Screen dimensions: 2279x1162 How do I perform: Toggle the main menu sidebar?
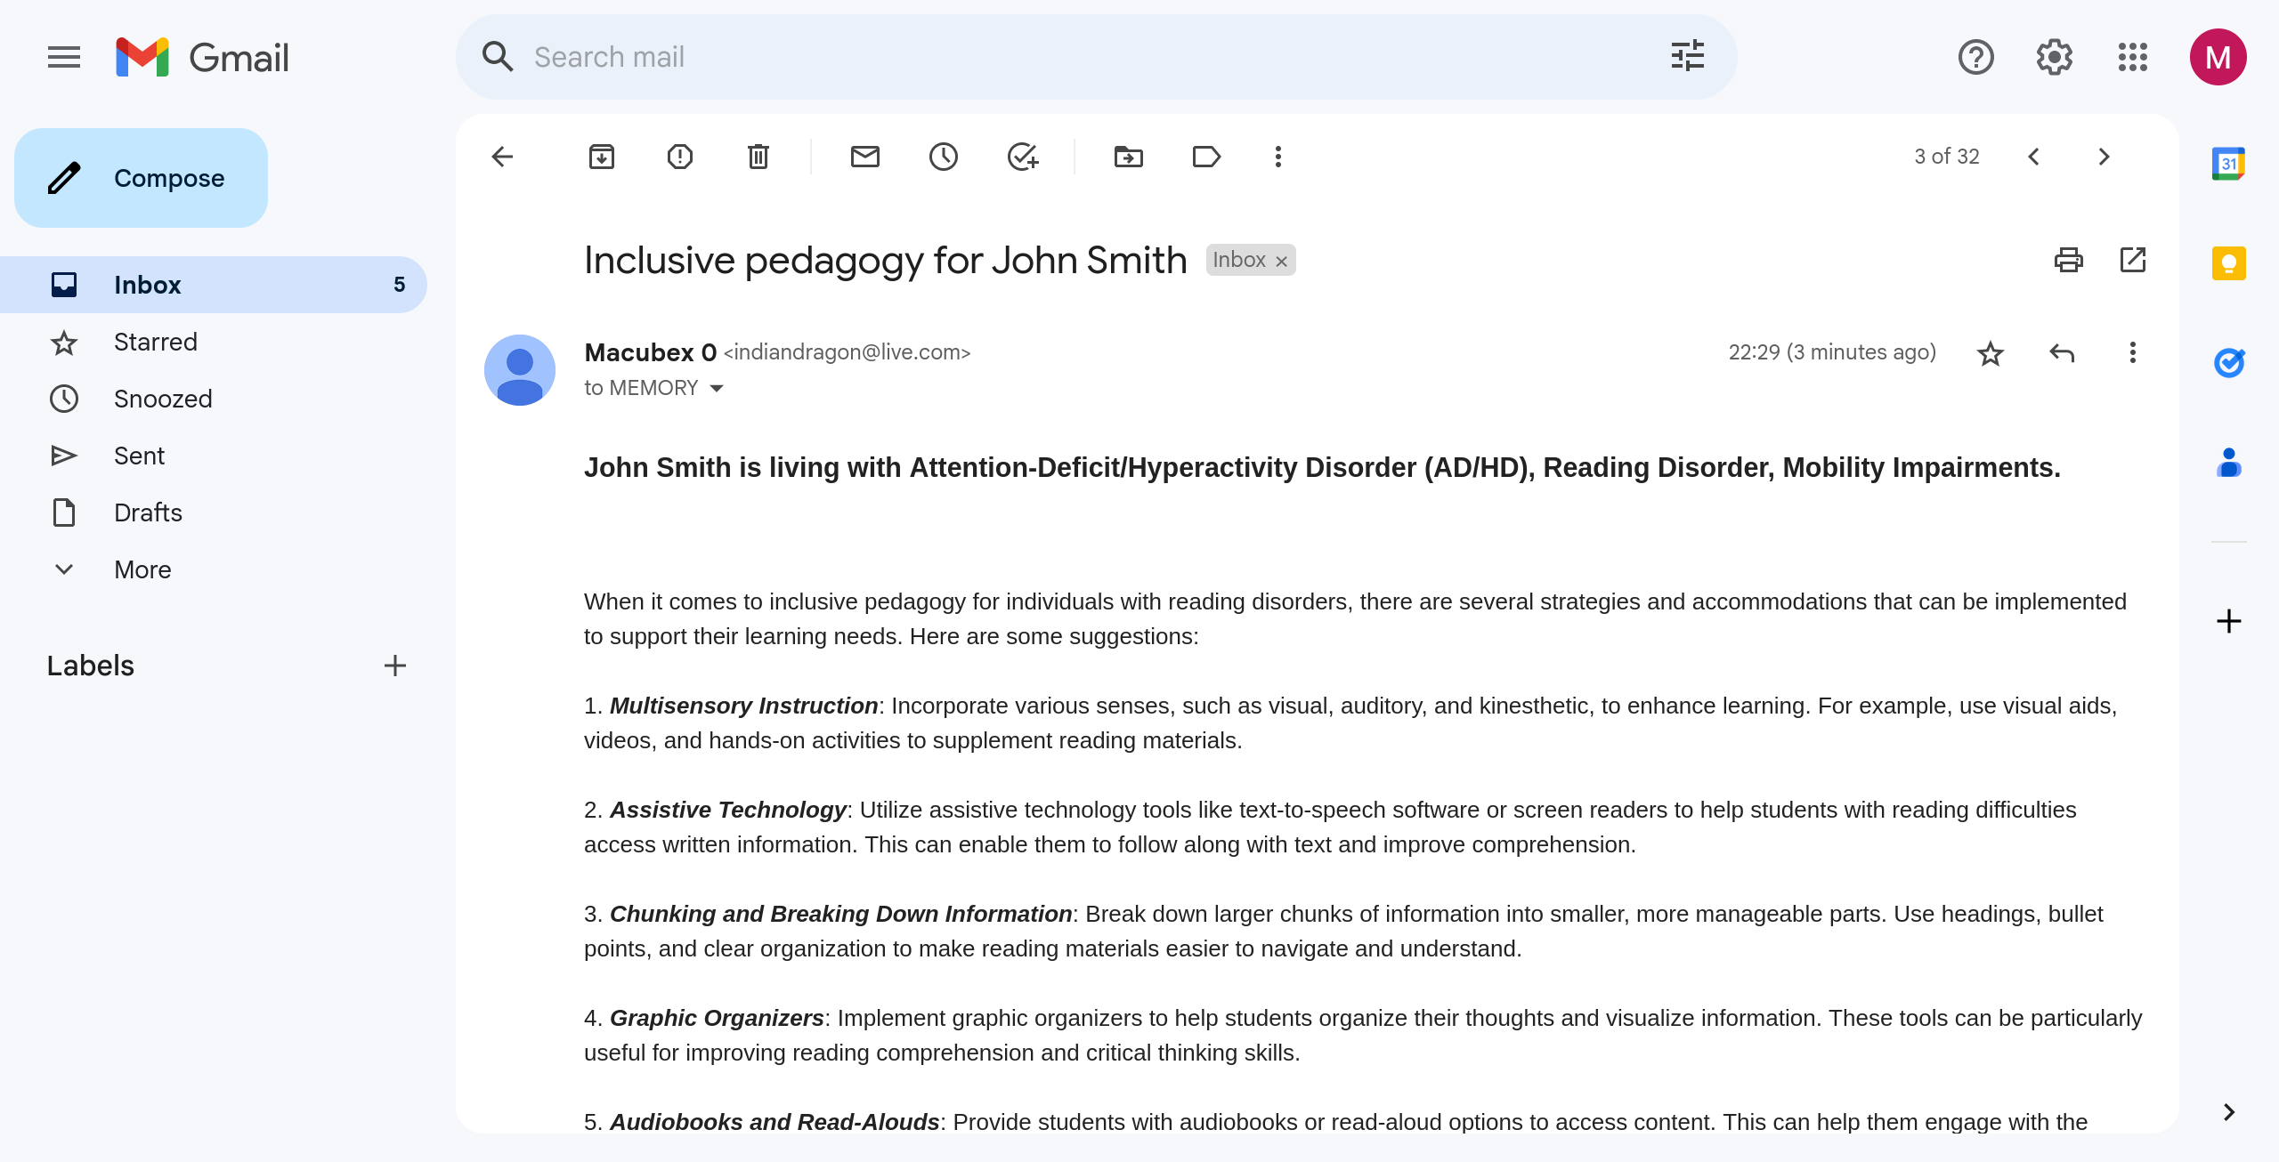point(64,57)
